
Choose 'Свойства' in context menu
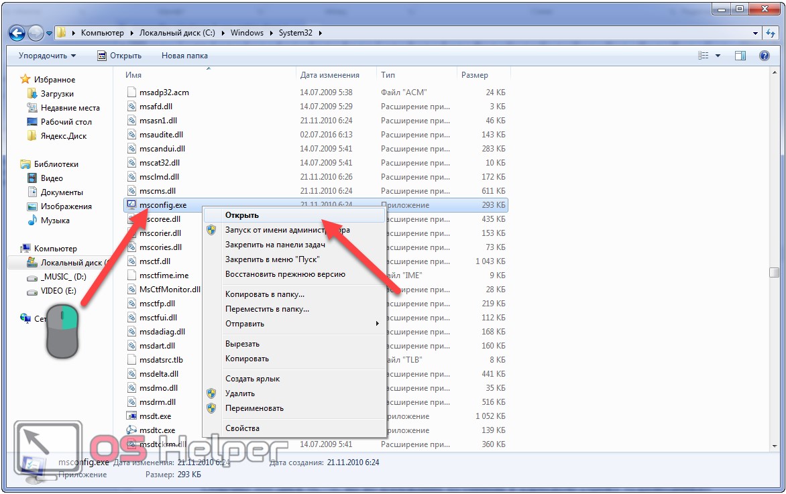(x=294, y=428)
